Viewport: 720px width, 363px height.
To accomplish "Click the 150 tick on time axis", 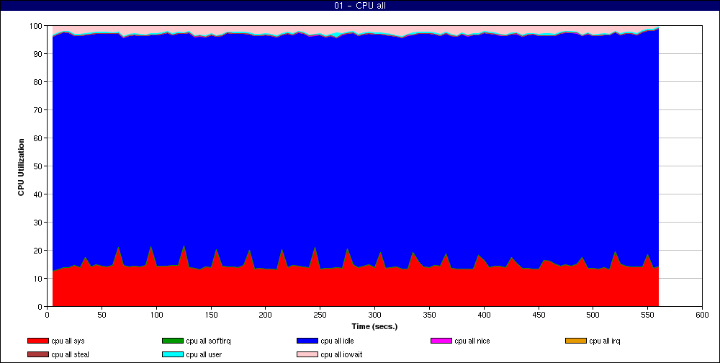I will [x=211, y=315].
